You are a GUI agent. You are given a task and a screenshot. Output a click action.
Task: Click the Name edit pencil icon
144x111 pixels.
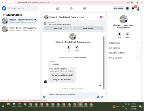[77, 47]
